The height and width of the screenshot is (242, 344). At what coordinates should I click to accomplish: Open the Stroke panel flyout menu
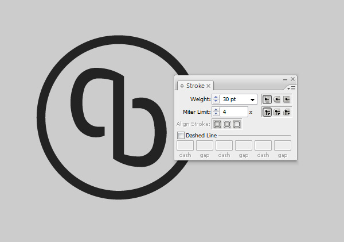tap(292, 89)
